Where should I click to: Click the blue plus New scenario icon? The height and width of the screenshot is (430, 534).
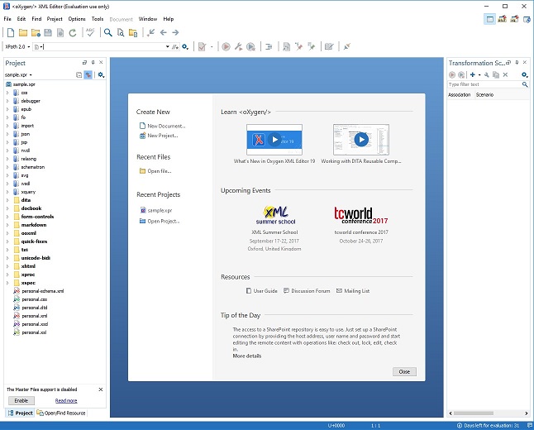coord(472,74)
